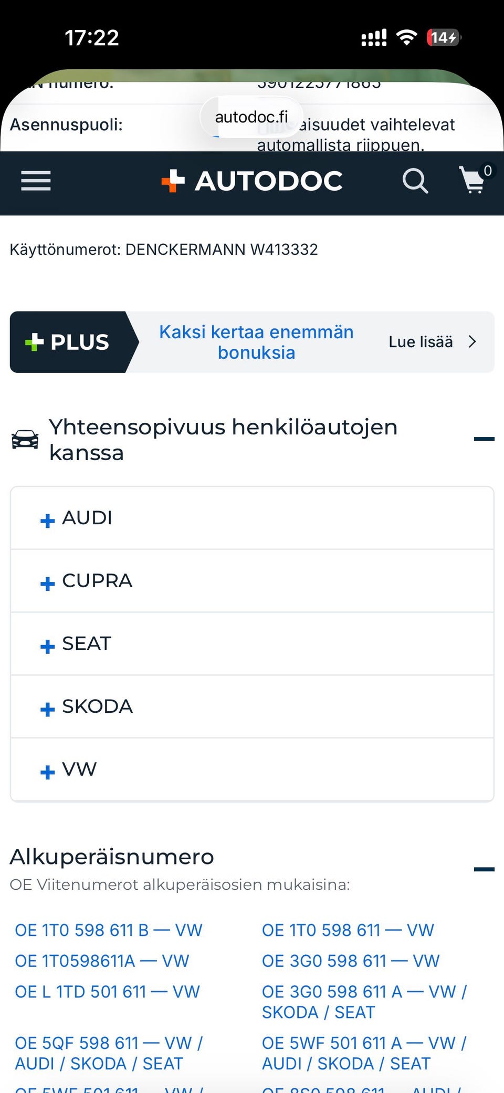Click the AUTODOC logo
The width and height of the screenshot is (504, 1093).
point(252,181)
